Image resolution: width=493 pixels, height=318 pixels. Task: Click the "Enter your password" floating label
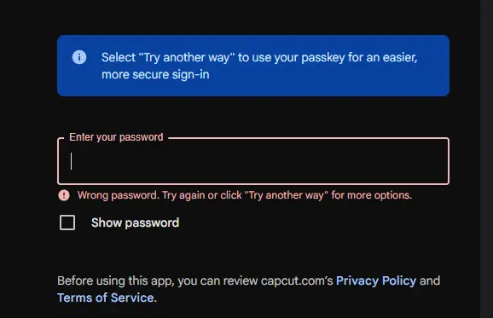click(116, 137)
